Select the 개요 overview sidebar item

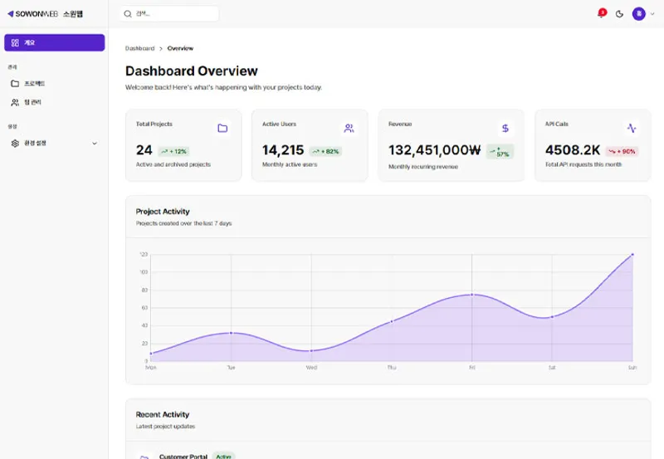pyautogui.click(x=54, y=42)
